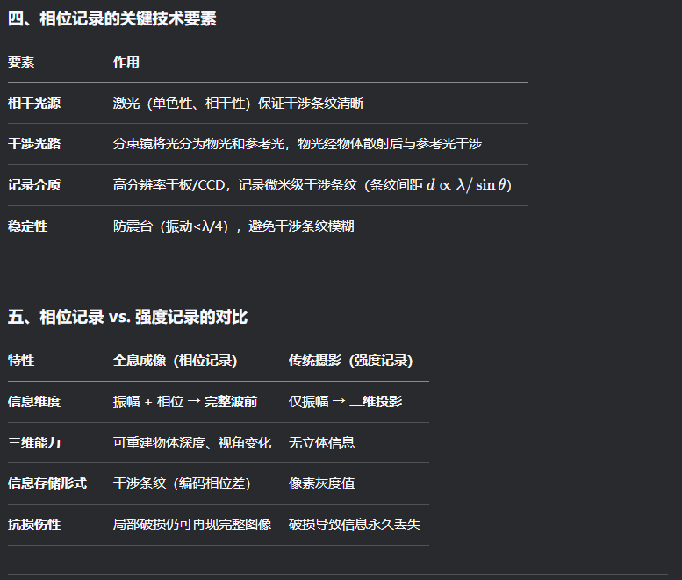Viewport: 682px width, 580px height.
Task: Click table header 特性
Action: [x=21, y=361]
